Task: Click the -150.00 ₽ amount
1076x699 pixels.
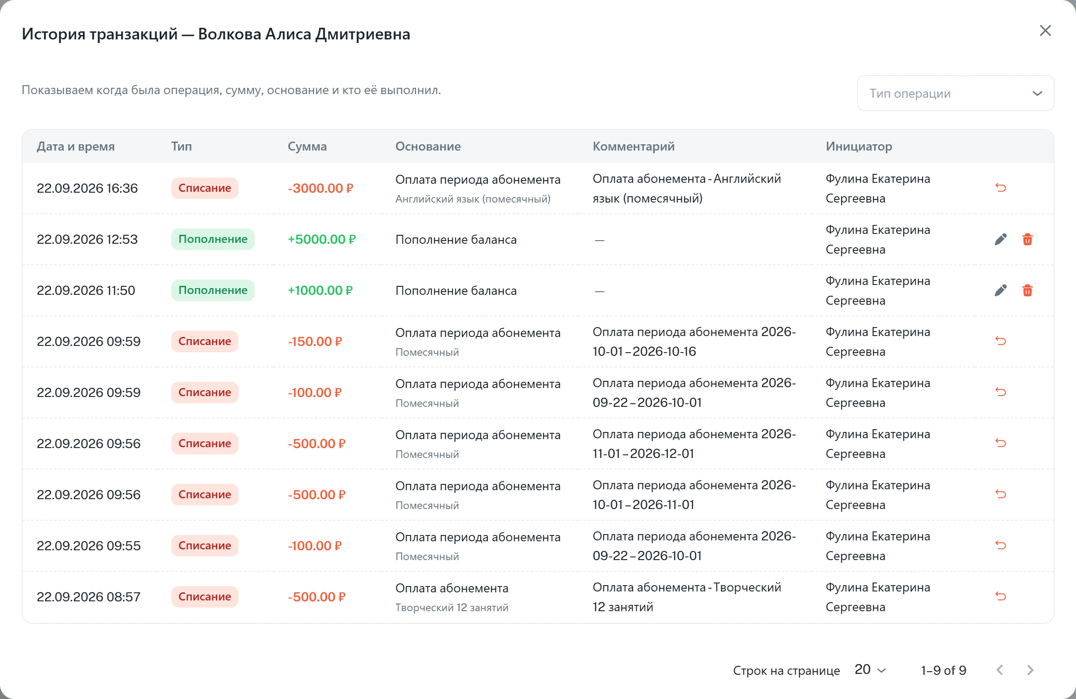Action: [315, 341]
